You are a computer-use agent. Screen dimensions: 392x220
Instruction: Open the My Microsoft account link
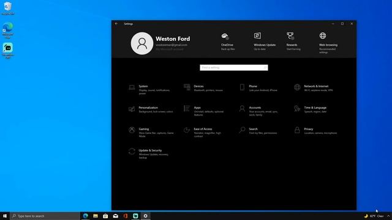[170, 49]
